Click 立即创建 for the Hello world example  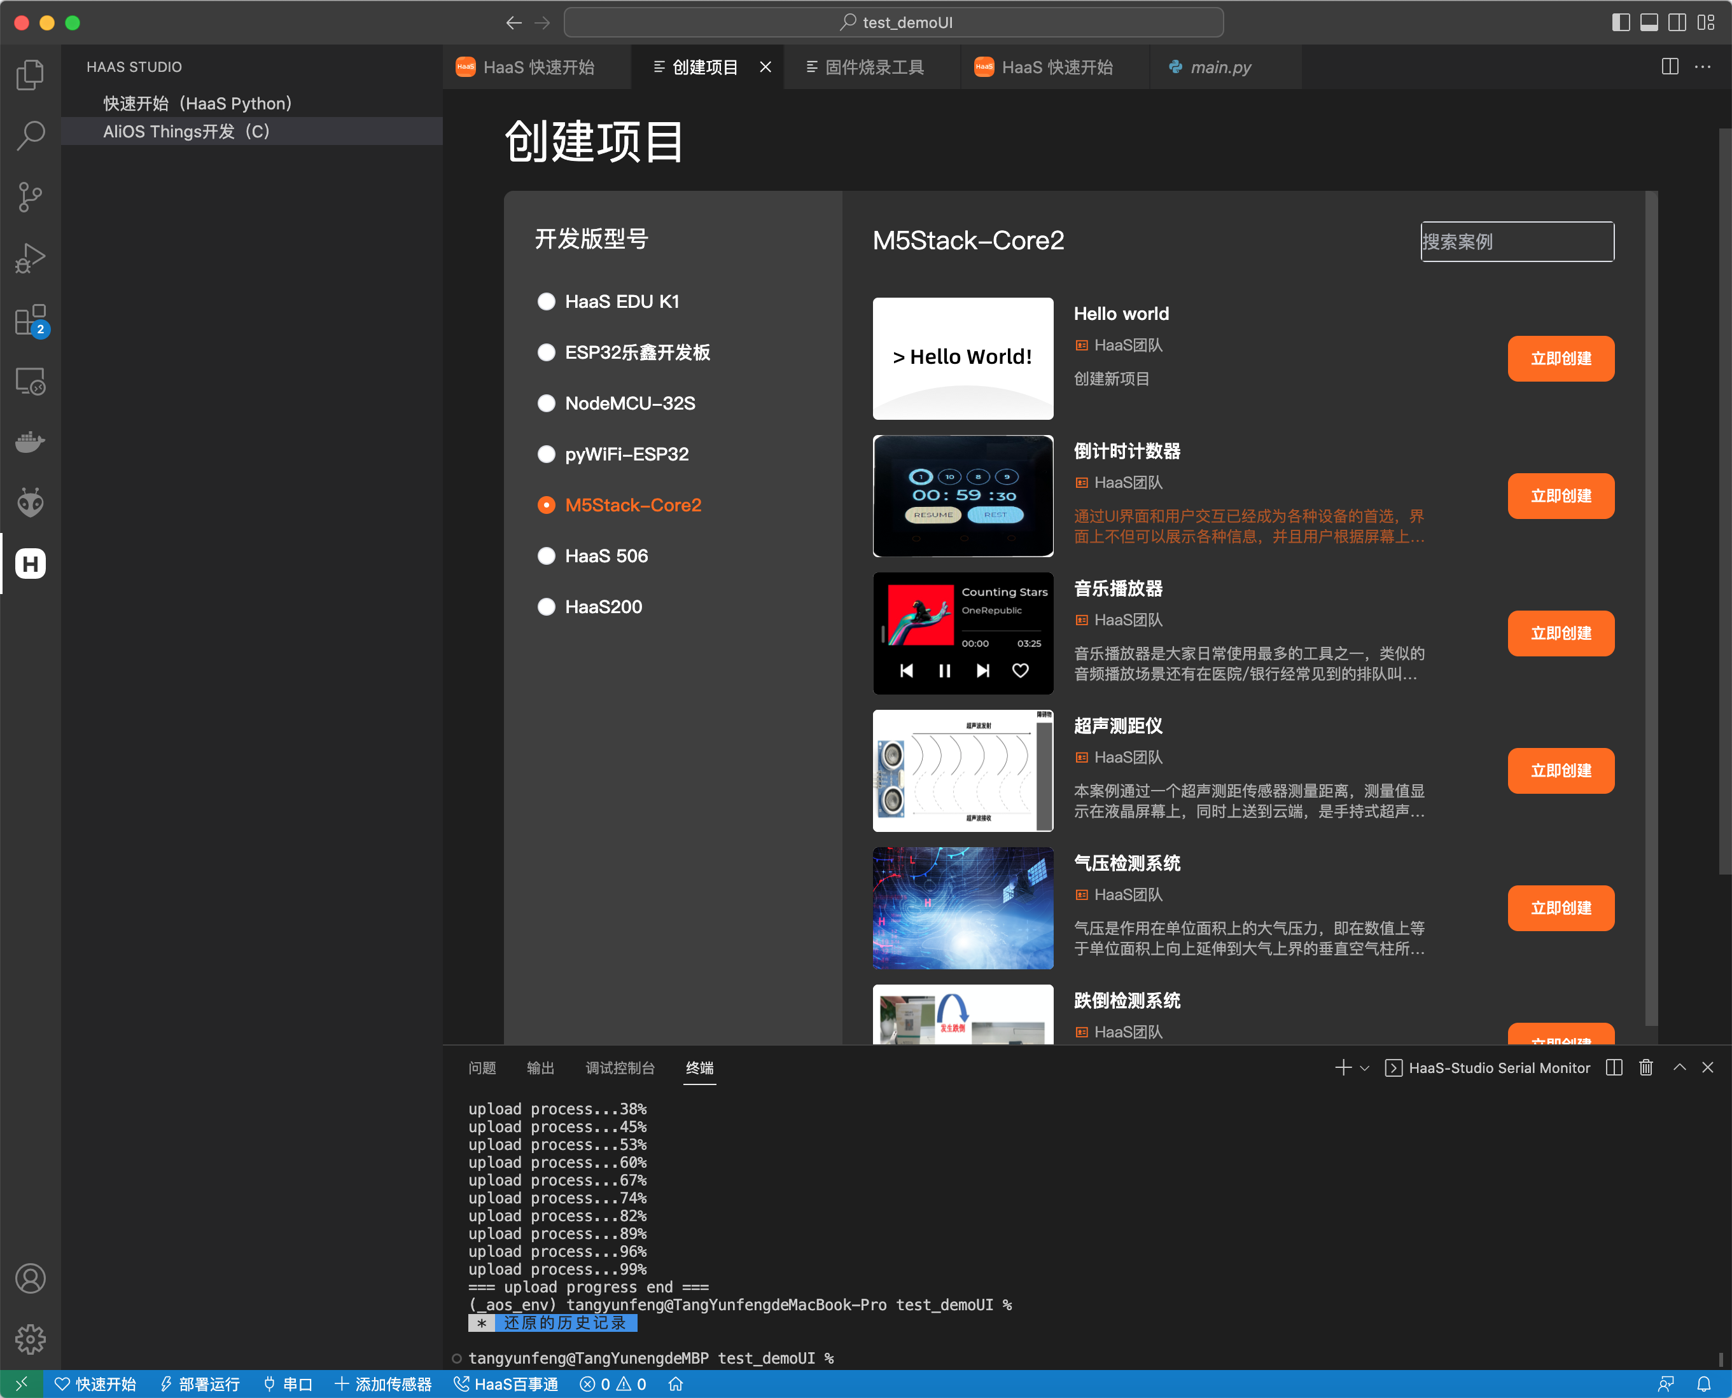point(1560,358)
